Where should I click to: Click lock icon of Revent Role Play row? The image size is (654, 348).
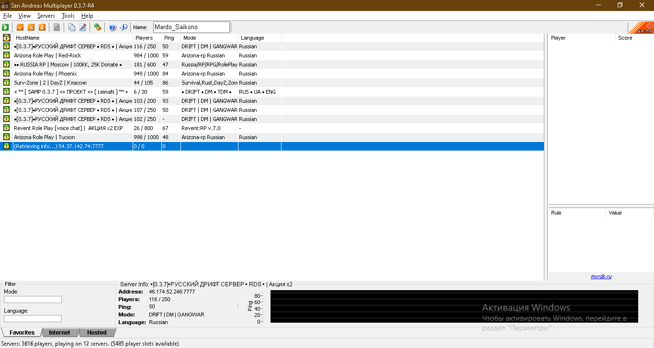pyautogui.click(x=7, y=128)
